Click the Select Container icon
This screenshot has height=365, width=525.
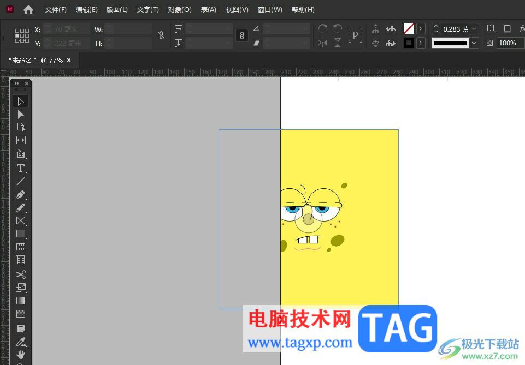tap(376, 29)
